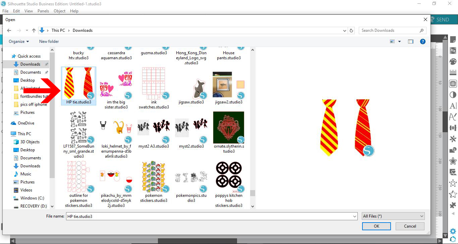Open the Offset panel icon
458x244 pixels.
(453, 161)
